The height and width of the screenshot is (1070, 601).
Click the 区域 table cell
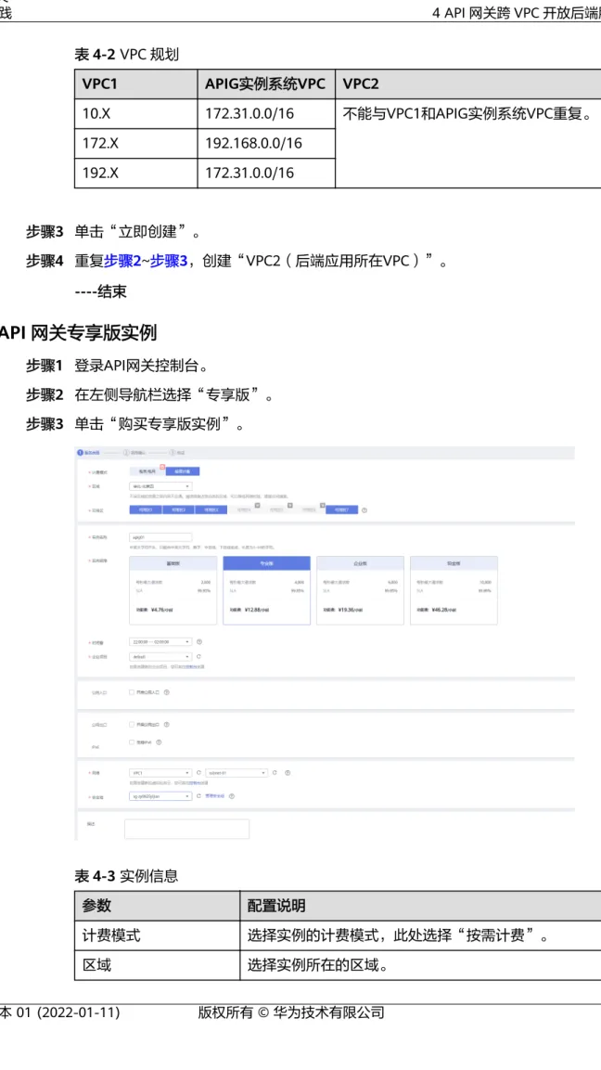tap(157, 965)
